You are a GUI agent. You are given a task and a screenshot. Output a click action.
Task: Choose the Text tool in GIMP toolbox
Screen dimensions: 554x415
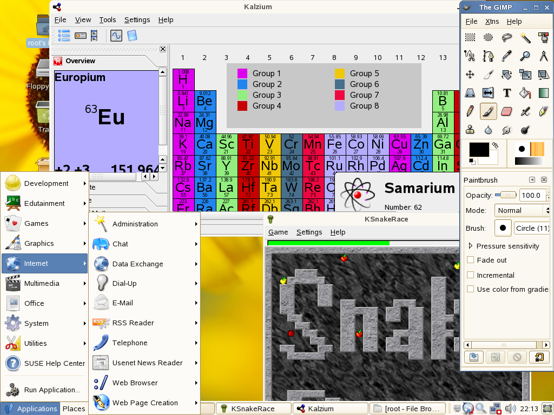(x=507, y=92)
